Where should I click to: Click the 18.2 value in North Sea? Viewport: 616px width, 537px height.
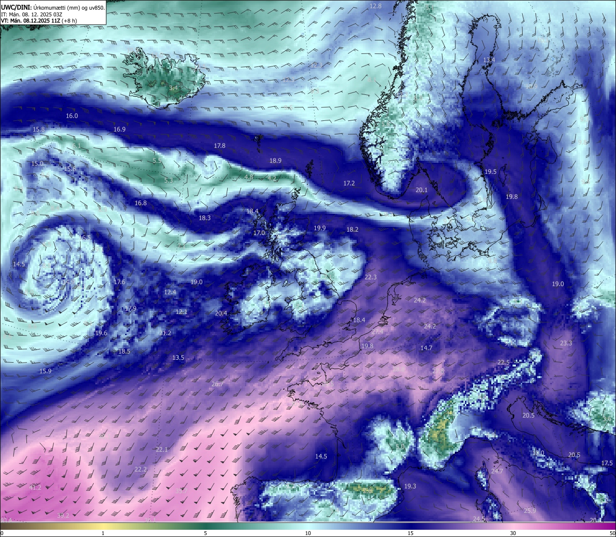352,229
